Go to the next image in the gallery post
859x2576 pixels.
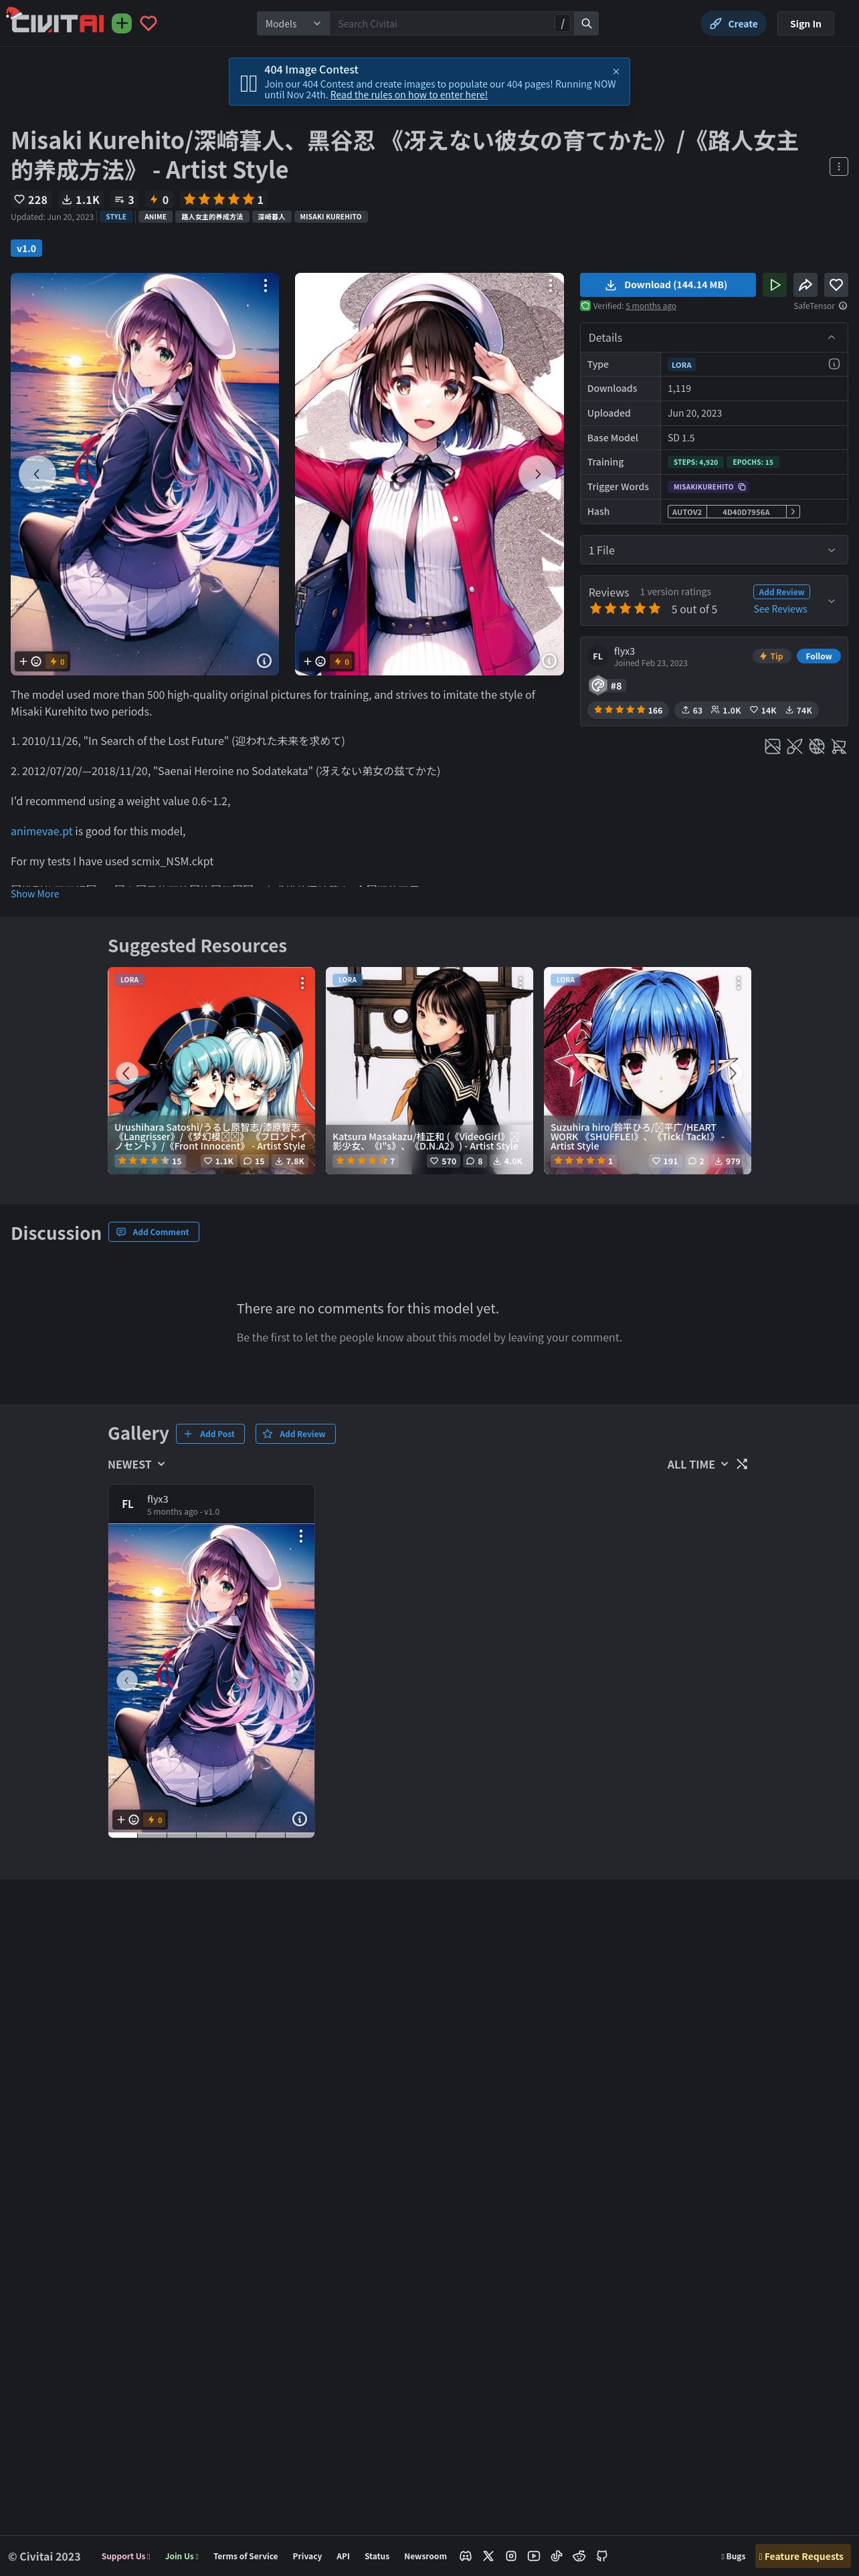[x=295, y=1680]
